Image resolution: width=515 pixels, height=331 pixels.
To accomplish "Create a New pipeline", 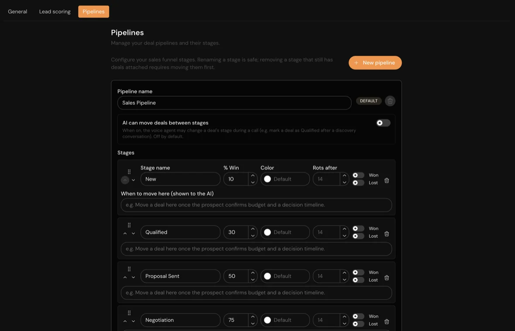I will (x=375, y=63).
